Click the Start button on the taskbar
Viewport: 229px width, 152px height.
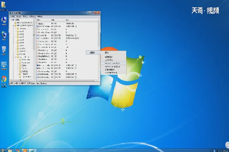(x=2, y=151)
